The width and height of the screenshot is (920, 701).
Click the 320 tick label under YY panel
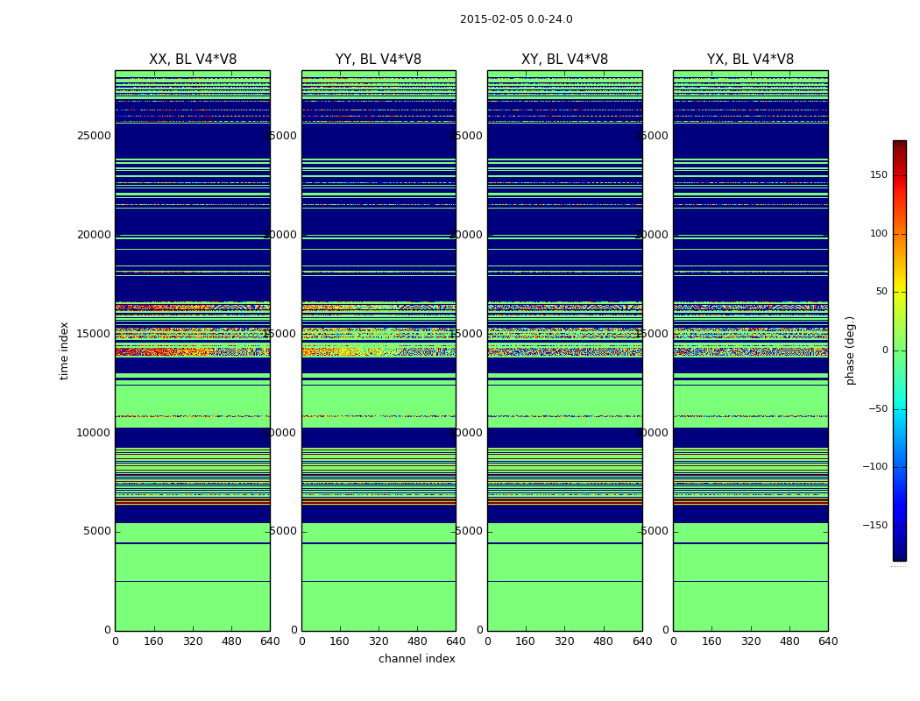tap(379, 641)
